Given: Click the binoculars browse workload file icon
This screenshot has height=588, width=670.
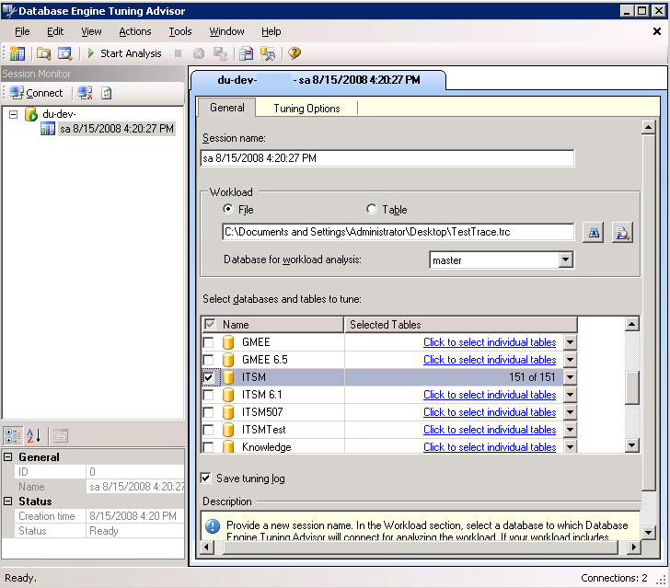Looking at the screenshot, I should pyautogui.click(x=595, y=233).
